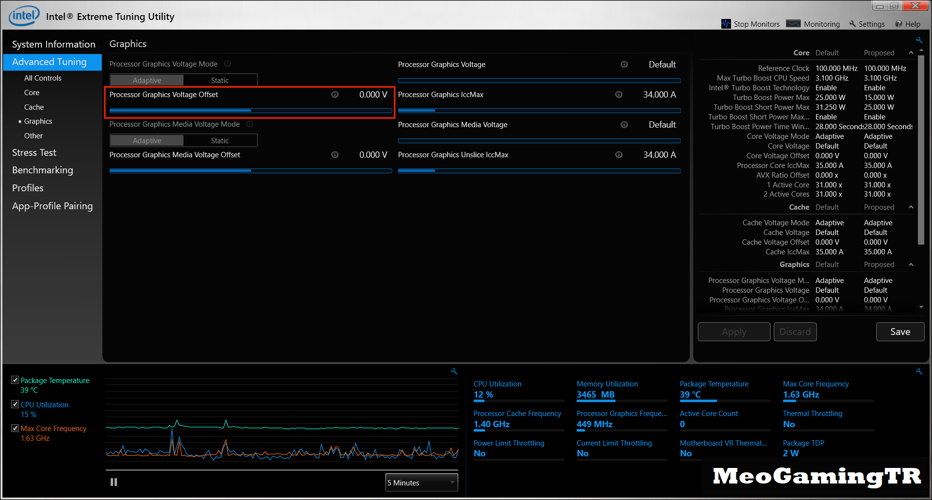Screen dimensions: 932x500
Task: Click Help label in top bar
Action: click(x=913, y=24)
